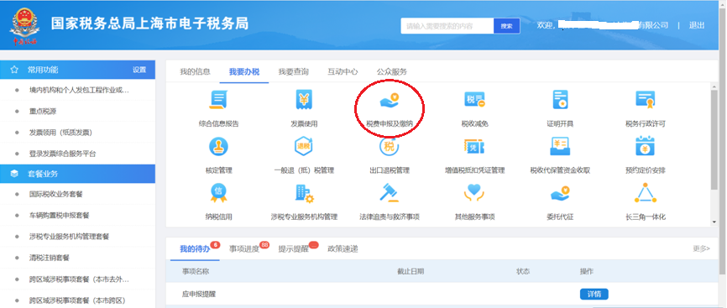The width and height of the screenshot is (727, 308).
Task: Open 跨区域涉税事项套餐（本市跨区）
Action: (x=78, y=300)
